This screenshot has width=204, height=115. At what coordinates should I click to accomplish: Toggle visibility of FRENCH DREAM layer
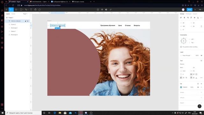point(28,21)
